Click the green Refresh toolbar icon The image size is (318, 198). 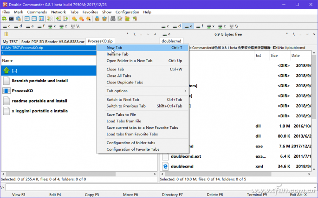(4, 19)
